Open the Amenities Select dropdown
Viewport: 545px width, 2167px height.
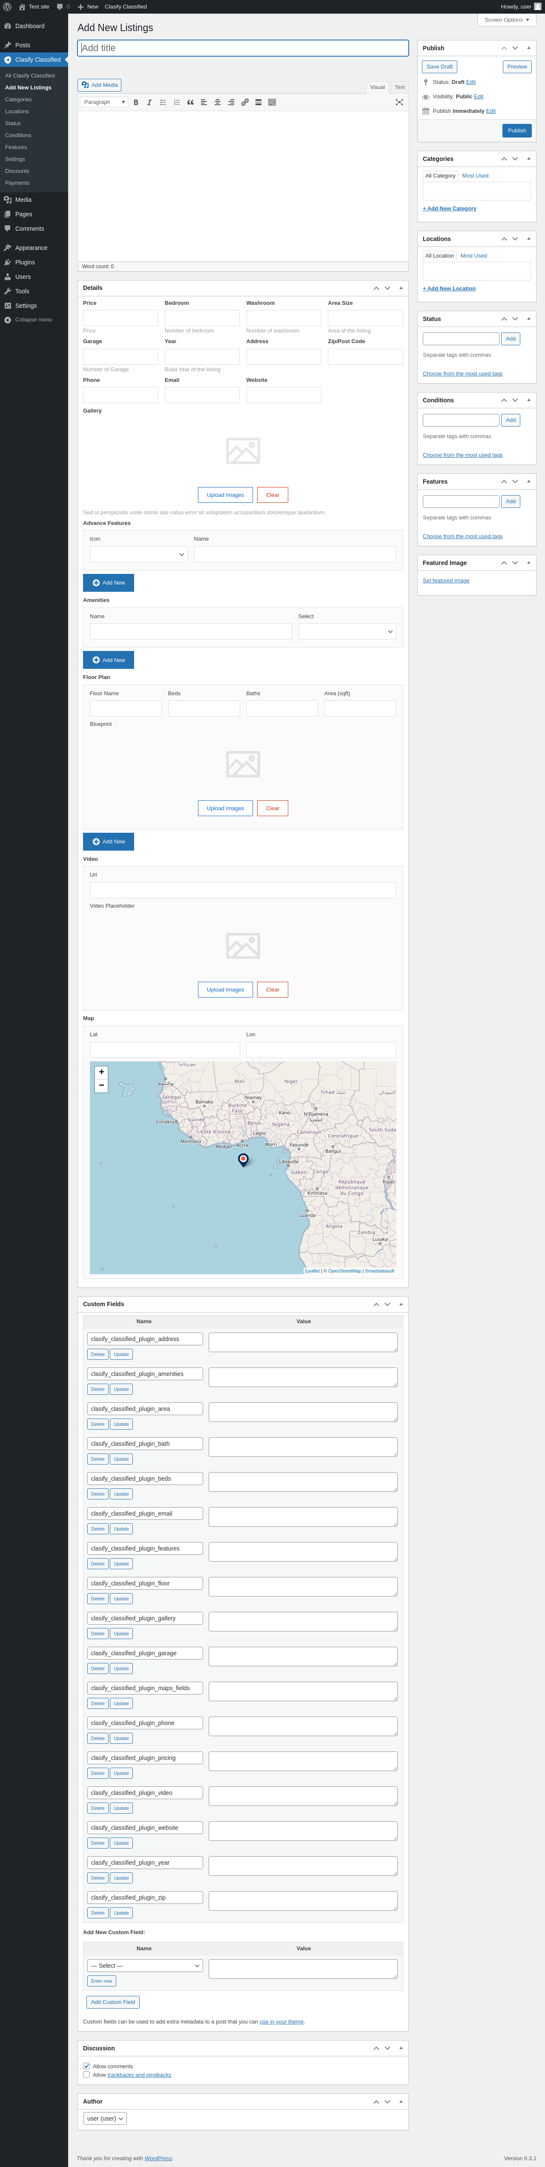(x=347, y=632)
